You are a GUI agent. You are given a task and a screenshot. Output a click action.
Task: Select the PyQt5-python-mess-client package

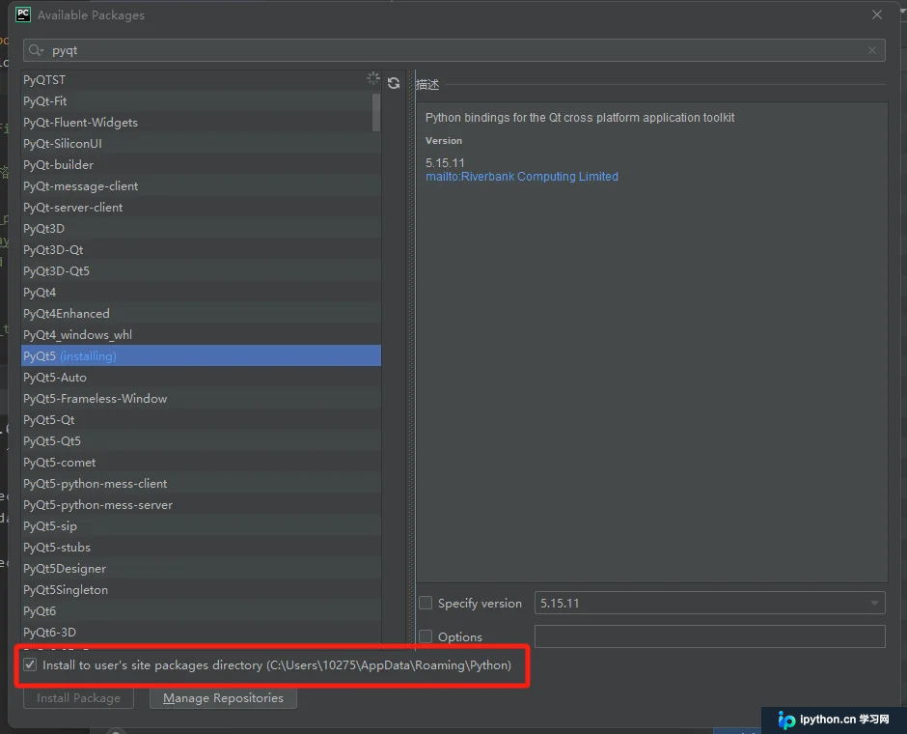pyautogui.click(x=201, y=483)
